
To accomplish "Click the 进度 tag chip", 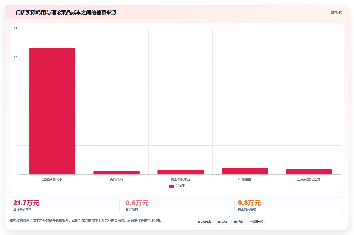I will [x=238, y=222].
